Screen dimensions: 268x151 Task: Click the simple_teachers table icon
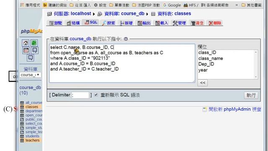pyautogui.click(x=22, y=132)
